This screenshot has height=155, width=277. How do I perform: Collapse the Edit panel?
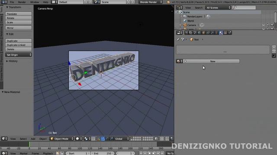(x=7, y=34)
